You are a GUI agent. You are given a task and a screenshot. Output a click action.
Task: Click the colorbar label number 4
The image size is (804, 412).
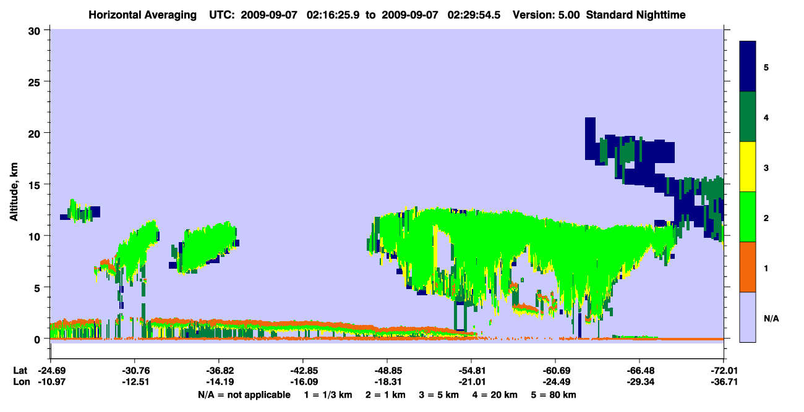click(766, 117)
